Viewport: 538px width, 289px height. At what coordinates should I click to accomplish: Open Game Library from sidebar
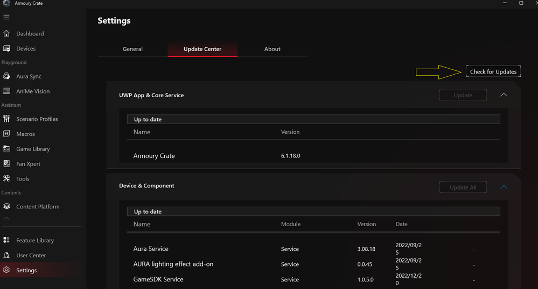click(x=33, y=149)
